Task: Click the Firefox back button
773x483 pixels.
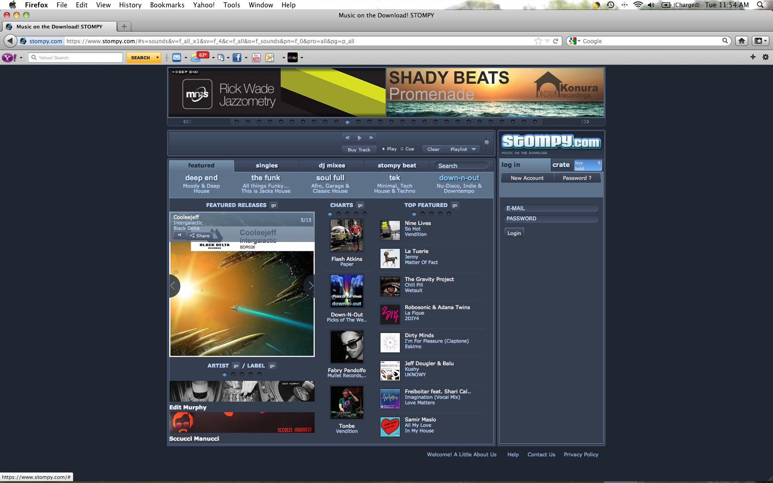Action: (x=10, y=41)
